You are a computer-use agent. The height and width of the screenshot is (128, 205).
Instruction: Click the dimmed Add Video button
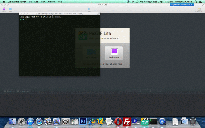[91, 53]
